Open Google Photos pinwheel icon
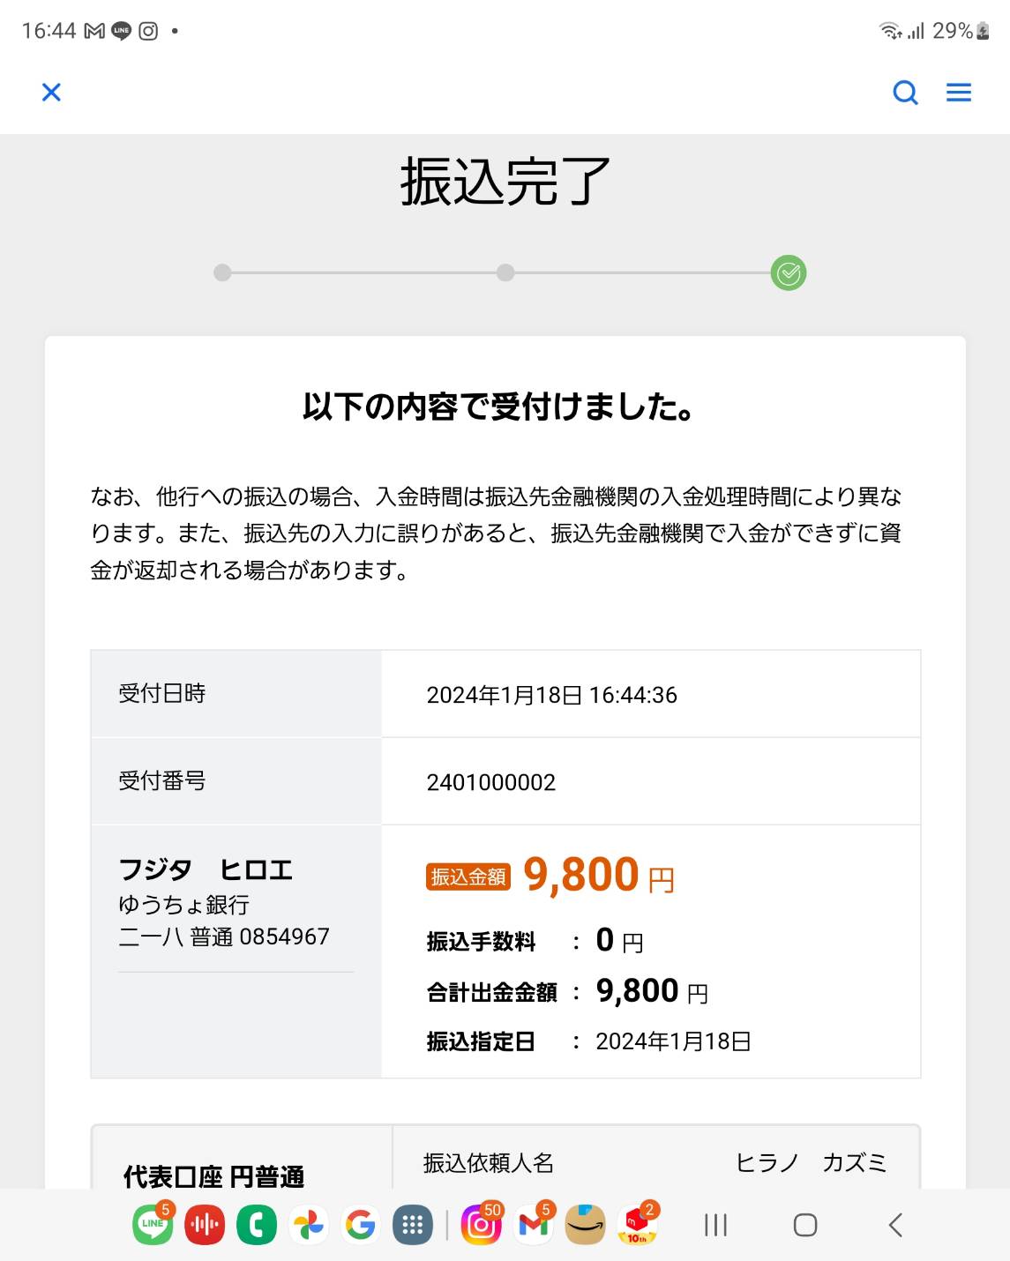1010x1261 pixels. pyautogui.click(x=309, y=1225)
